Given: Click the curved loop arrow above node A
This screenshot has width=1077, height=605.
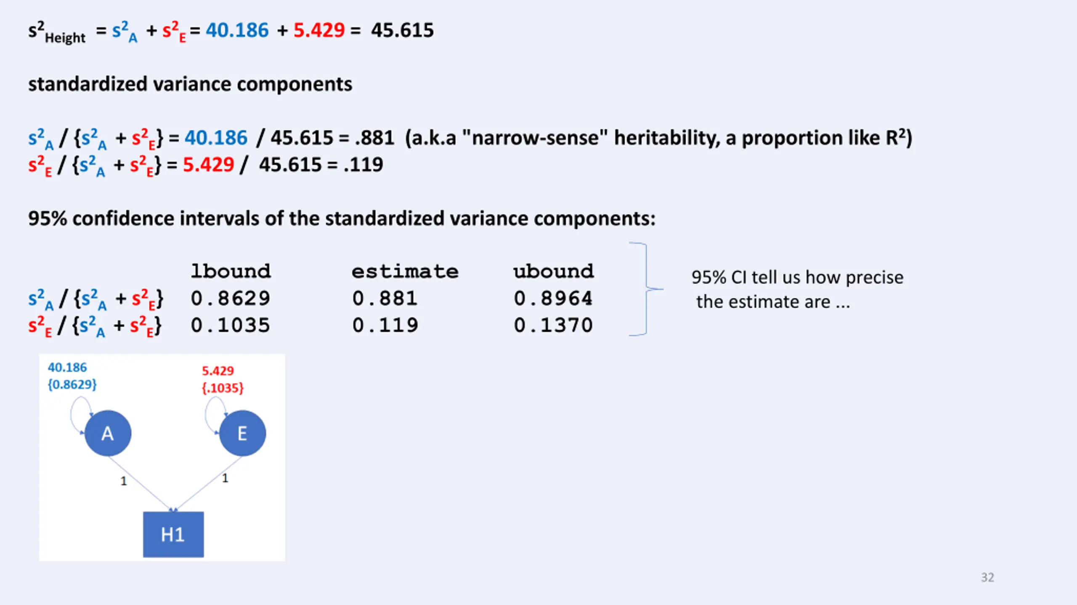Looking at the screenshot, I should click(x=81, y=415).
